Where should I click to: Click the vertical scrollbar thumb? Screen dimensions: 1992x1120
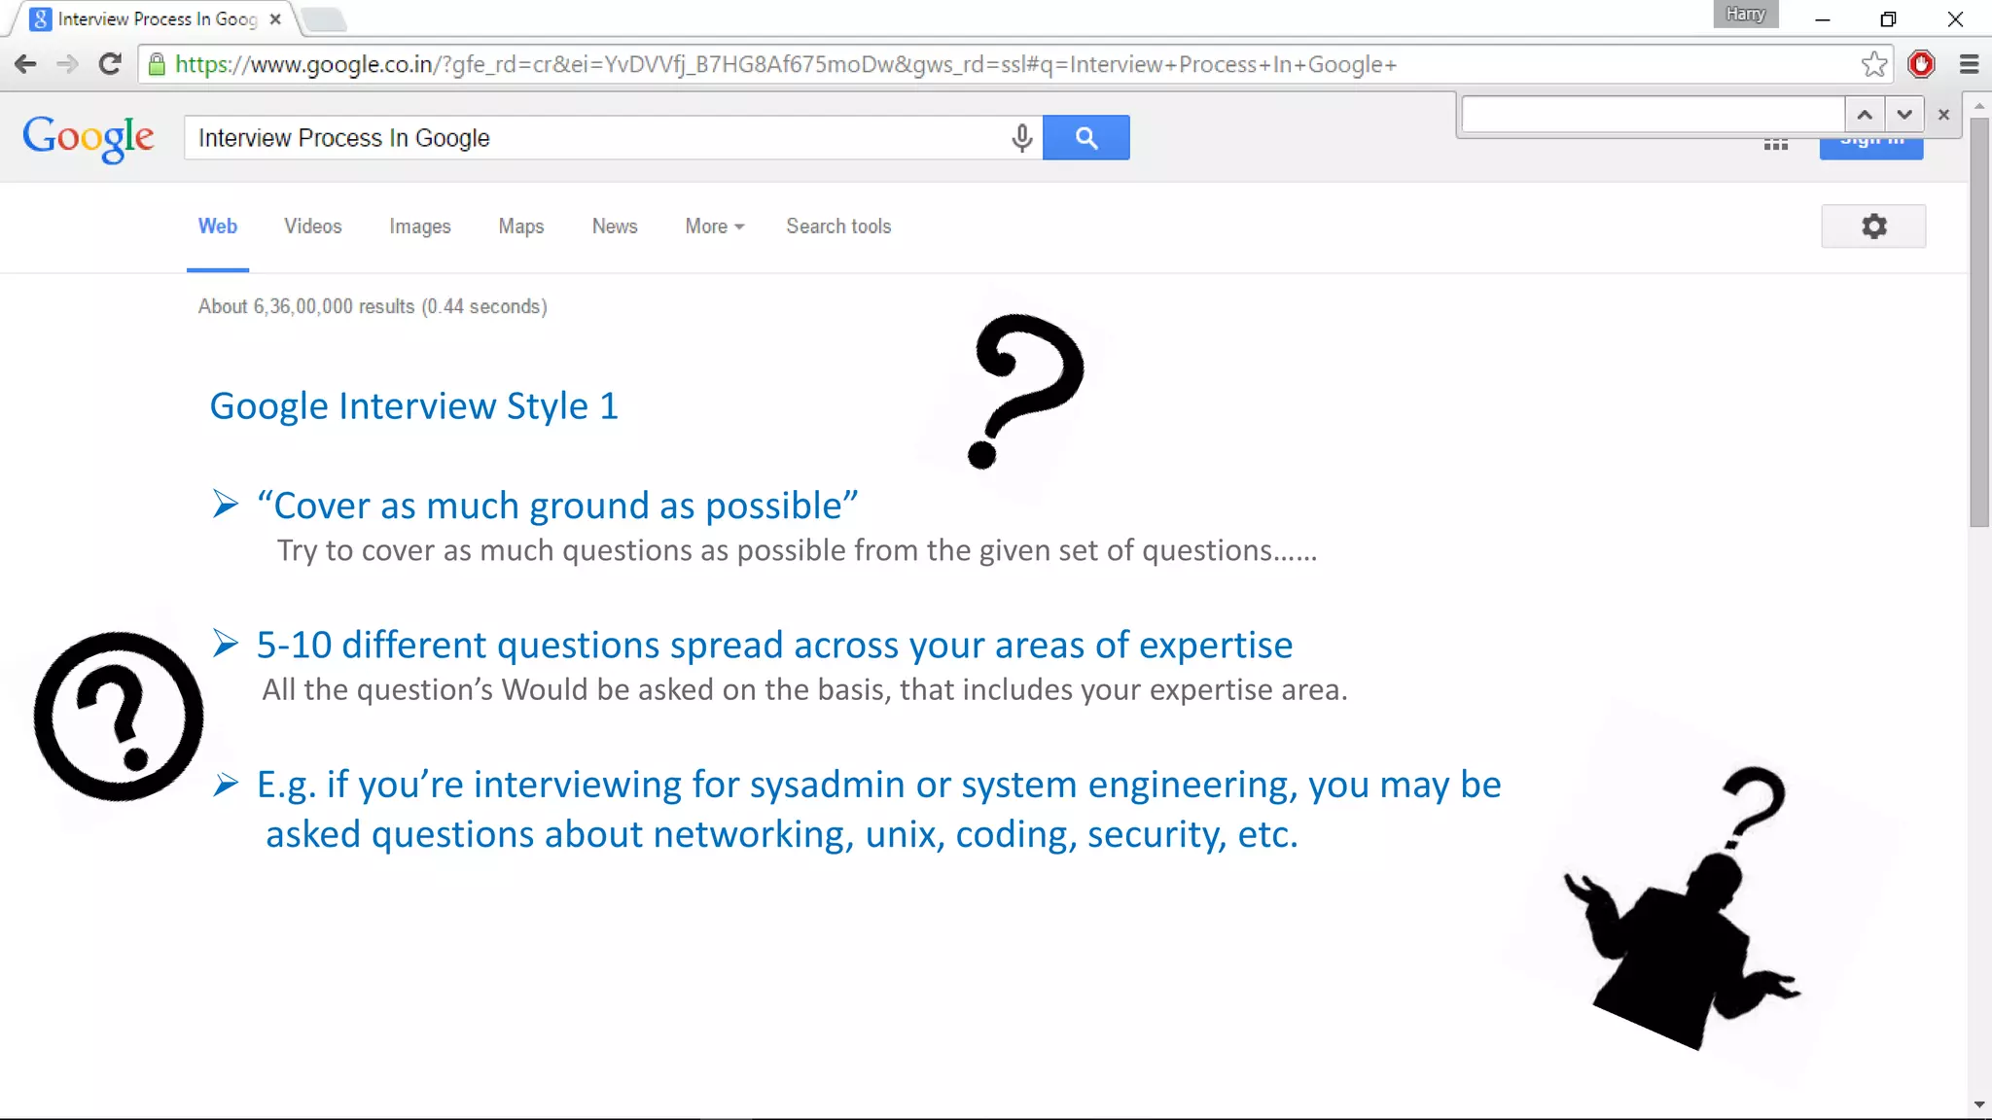[x=1979, y=322]
